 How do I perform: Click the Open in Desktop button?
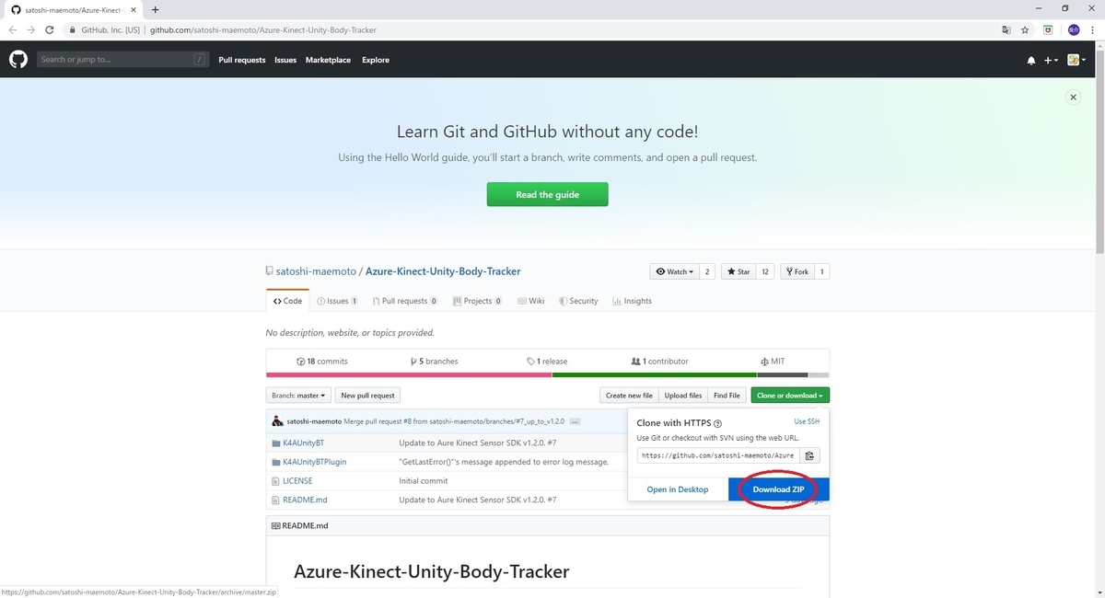[x=678, y=489]
